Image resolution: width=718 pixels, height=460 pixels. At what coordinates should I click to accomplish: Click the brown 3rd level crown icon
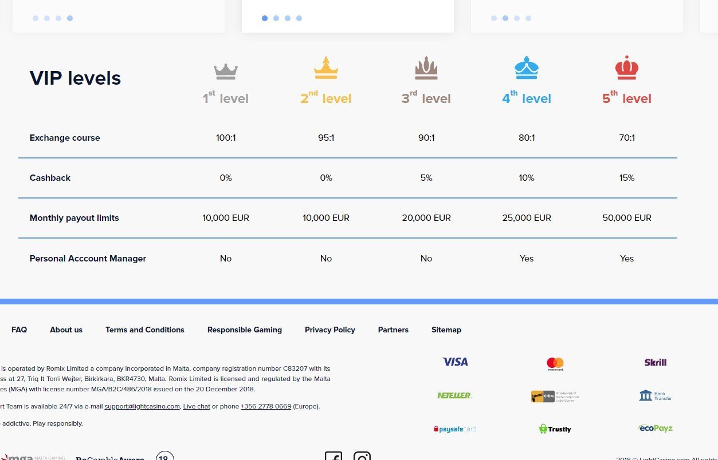tap(426, 69)
